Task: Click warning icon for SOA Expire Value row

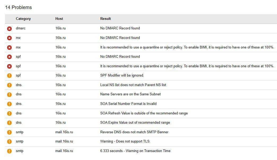Action: tap(9, 123)
